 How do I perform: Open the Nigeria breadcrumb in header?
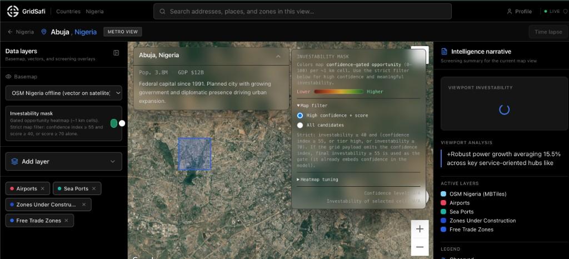pyautogui.click(x=94, y=12)
